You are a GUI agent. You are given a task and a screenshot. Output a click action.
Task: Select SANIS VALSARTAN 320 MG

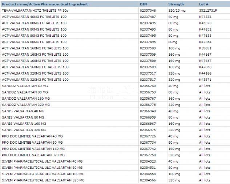(24, 130)
